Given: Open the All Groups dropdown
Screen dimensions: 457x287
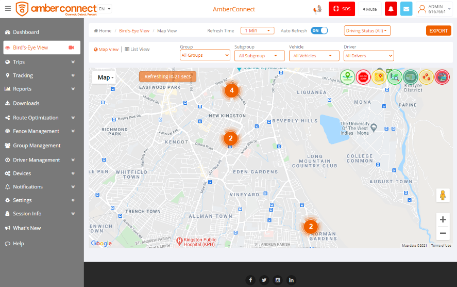Looking at the screenshot, I should (x=205, y=55).
